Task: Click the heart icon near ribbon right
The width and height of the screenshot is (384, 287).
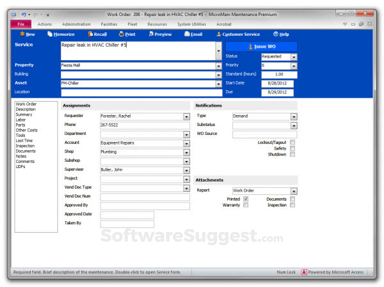Action: click(x=345, y=24)
